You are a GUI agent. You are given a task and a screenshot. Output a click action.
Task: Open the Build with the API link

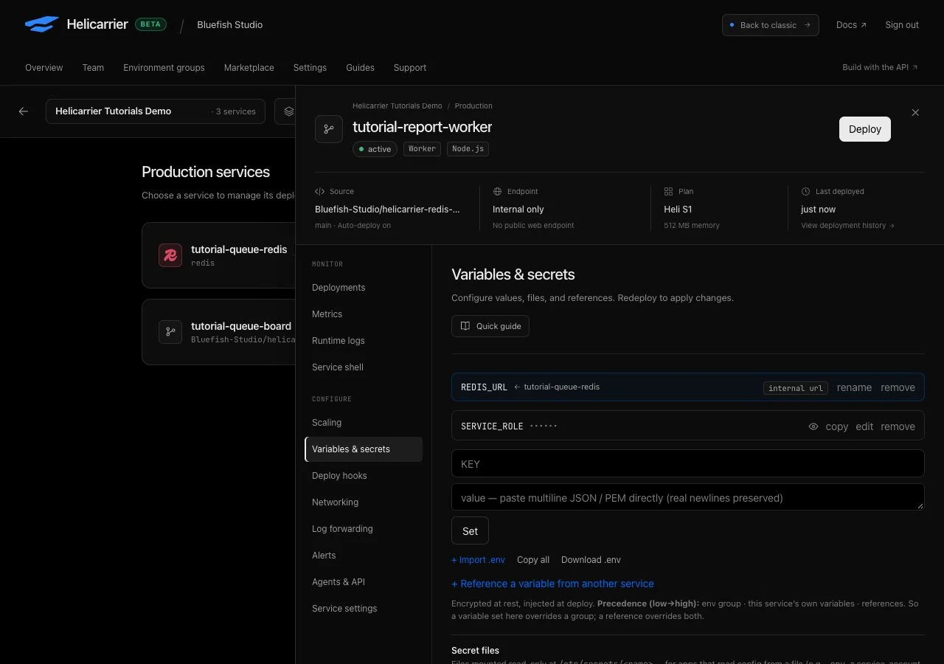tap(881, 67)
